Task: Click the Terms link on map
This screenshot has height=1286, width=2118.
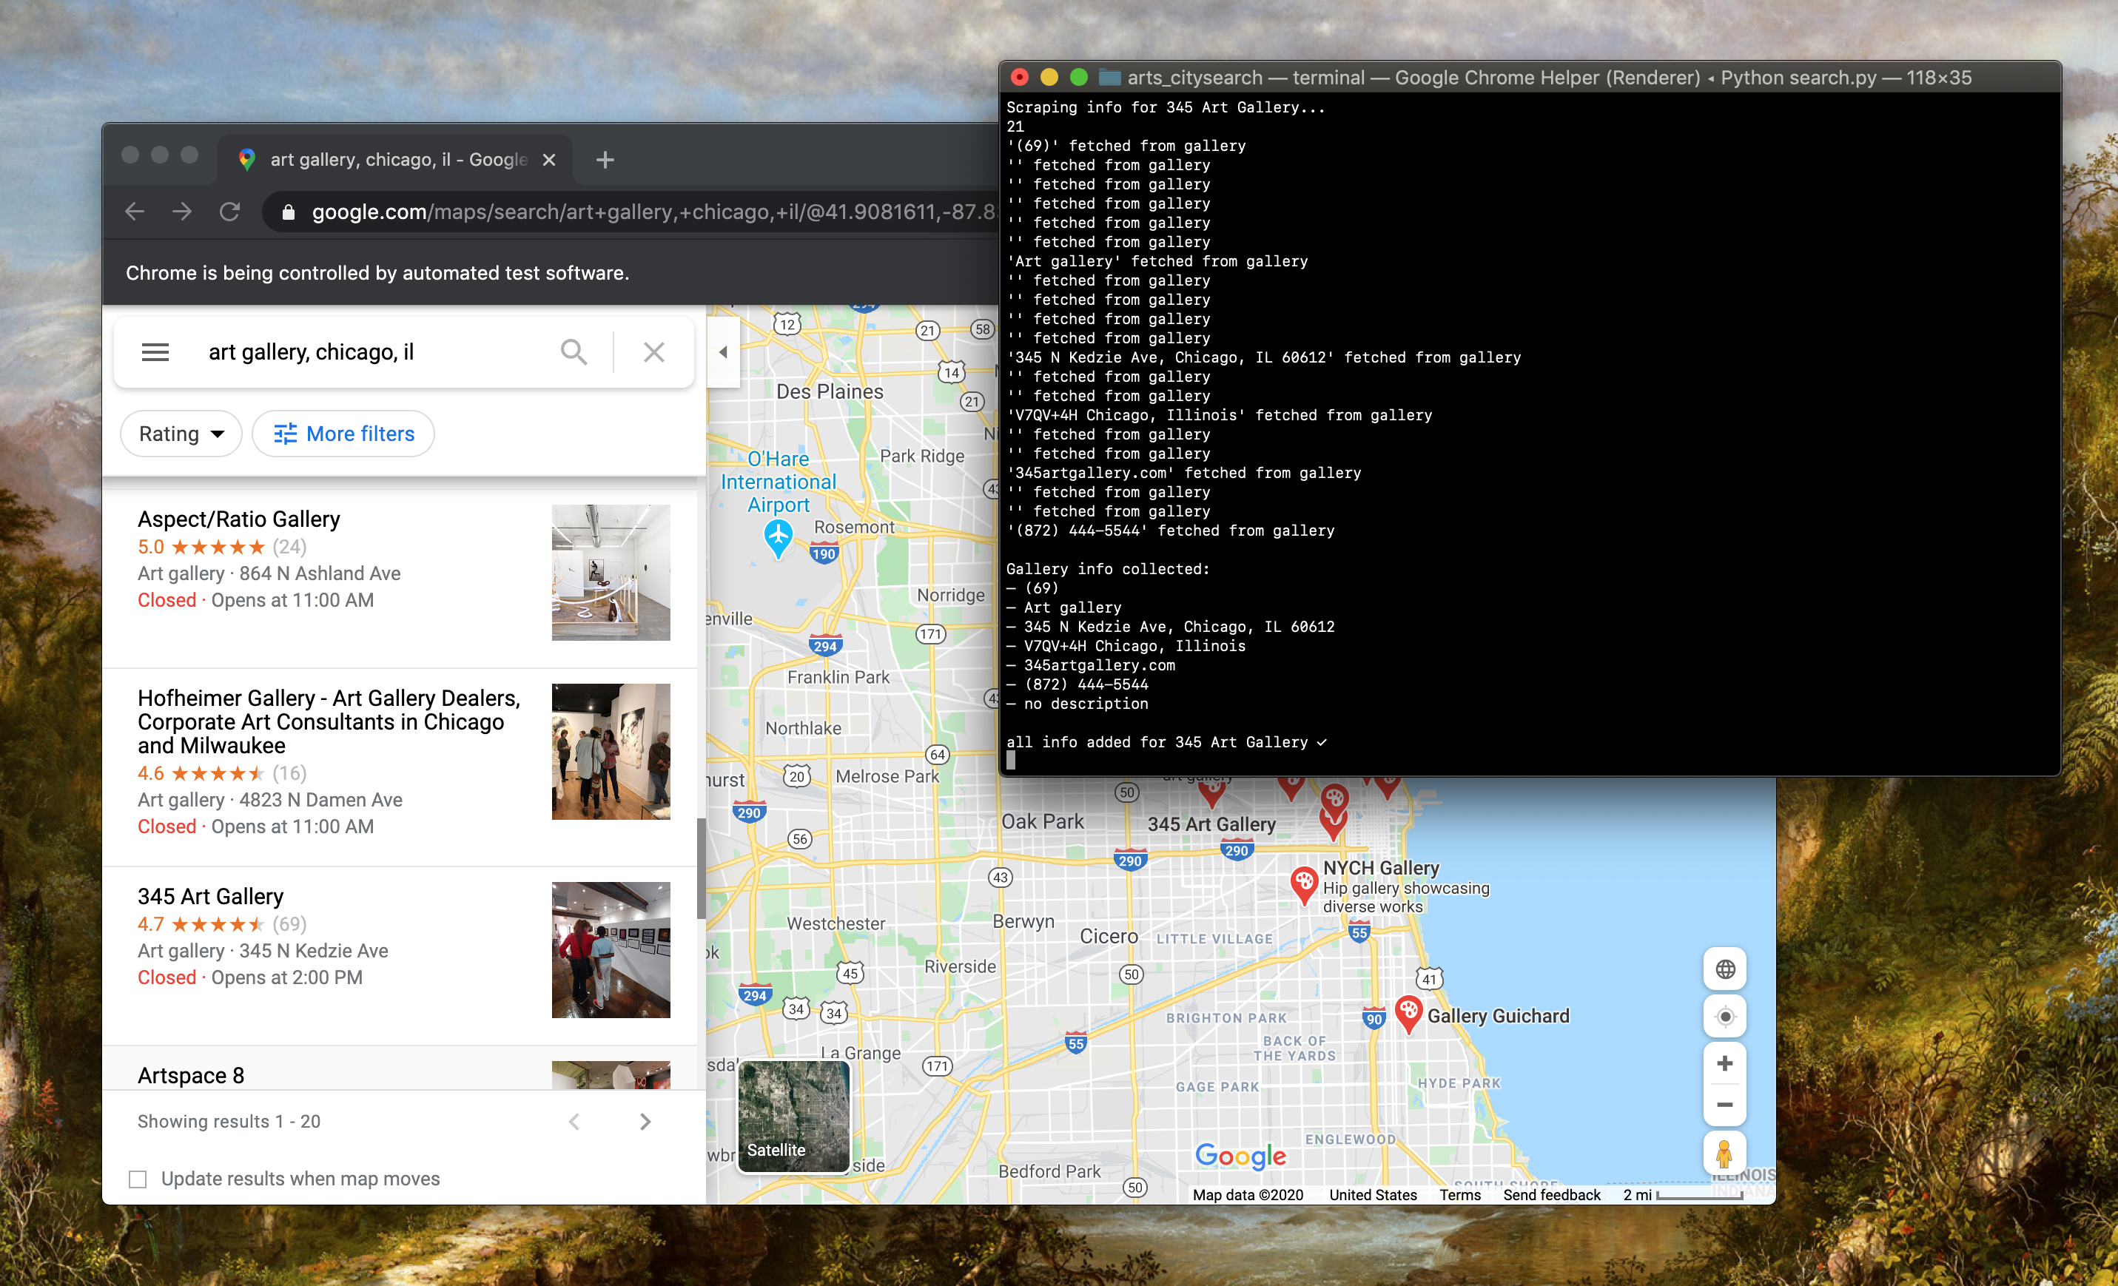Action: click(1459, 1195)
